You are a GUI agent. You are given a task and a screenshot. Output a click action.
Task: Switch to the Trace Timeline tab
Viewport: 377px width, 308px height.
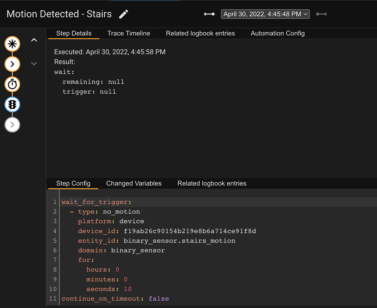[x=129, y=33]
